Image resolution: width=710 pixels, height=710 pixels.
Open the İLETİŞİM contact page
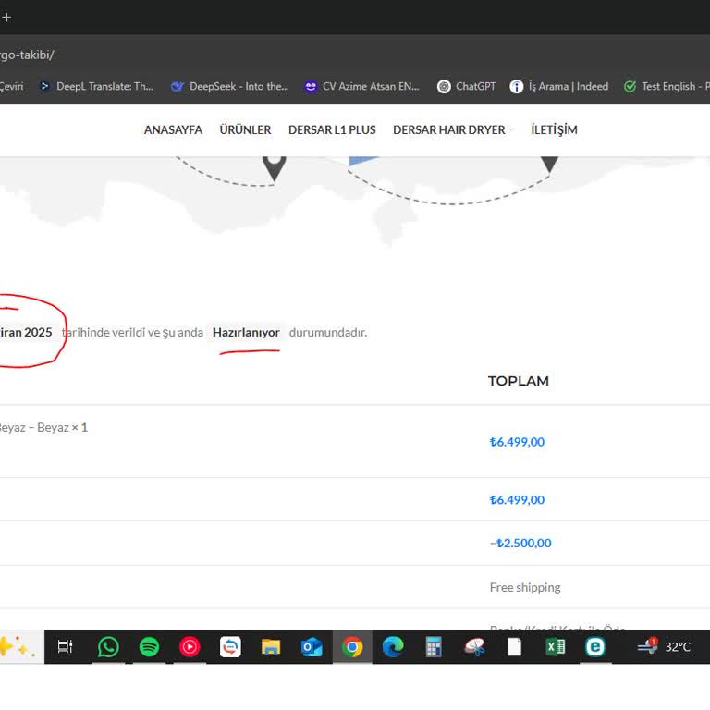(554, 130)
